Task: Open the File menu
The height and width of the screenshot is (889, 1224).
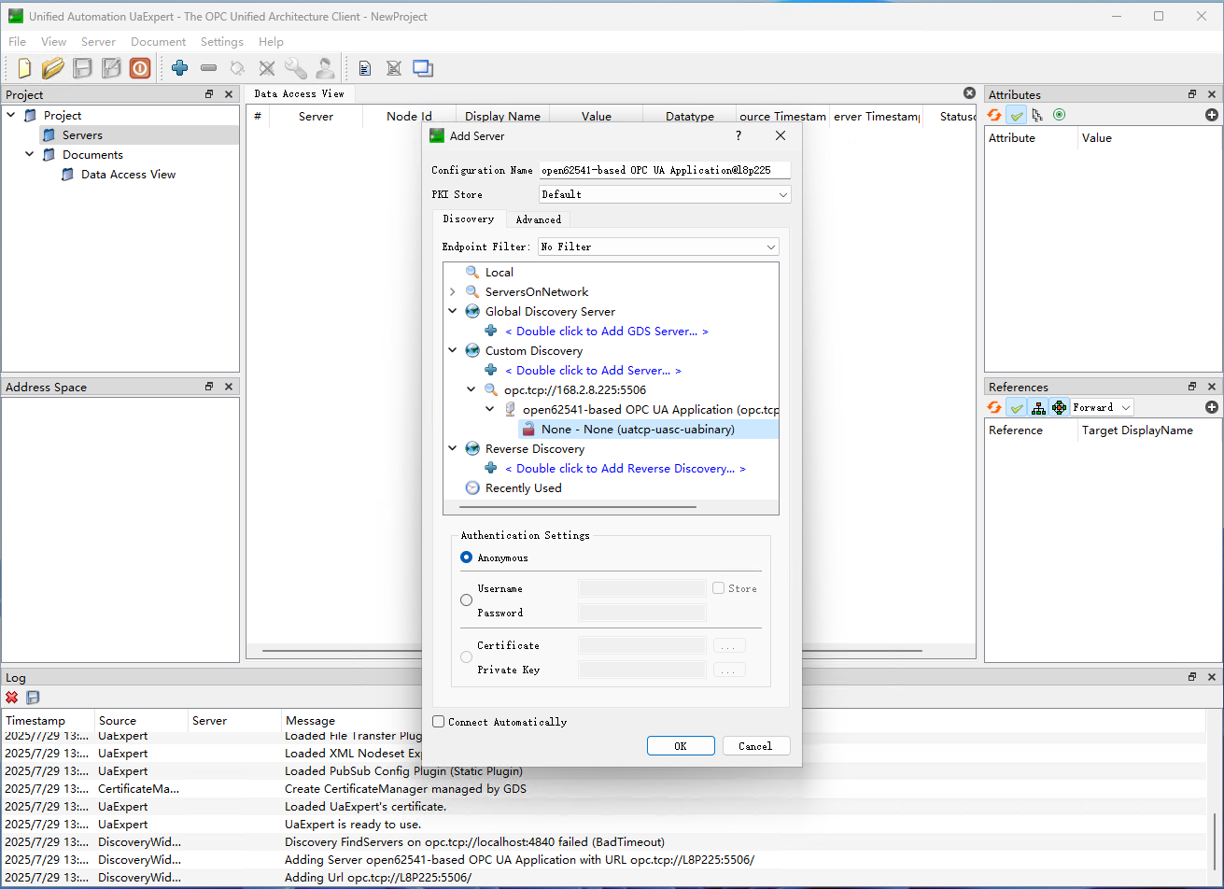Action: point(18,42)
